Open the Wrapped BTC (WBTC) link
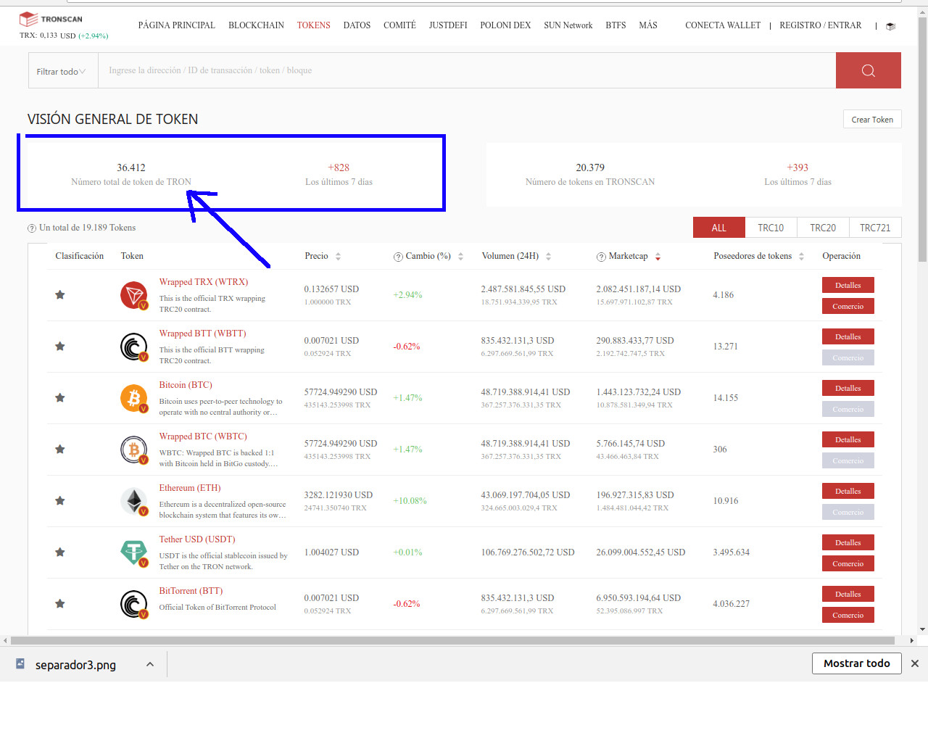The width and height of the screenshot is (928, 741). pos(203,436)
